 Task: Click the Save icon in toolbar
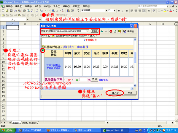coord(11,11)
